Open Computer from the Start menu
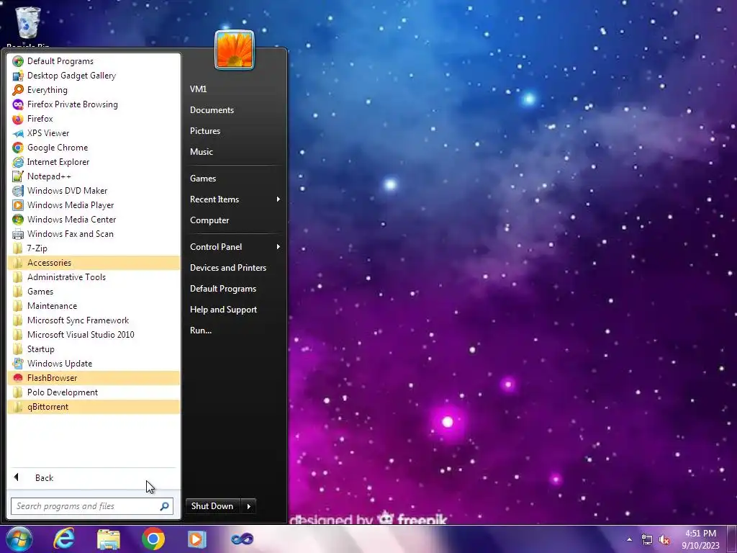Image resolution: width=737 pixels, height=553 pixels. [235, 220]
